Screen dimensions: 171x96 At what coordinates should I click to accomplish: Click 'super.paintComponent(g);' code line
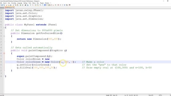(34, 56)
